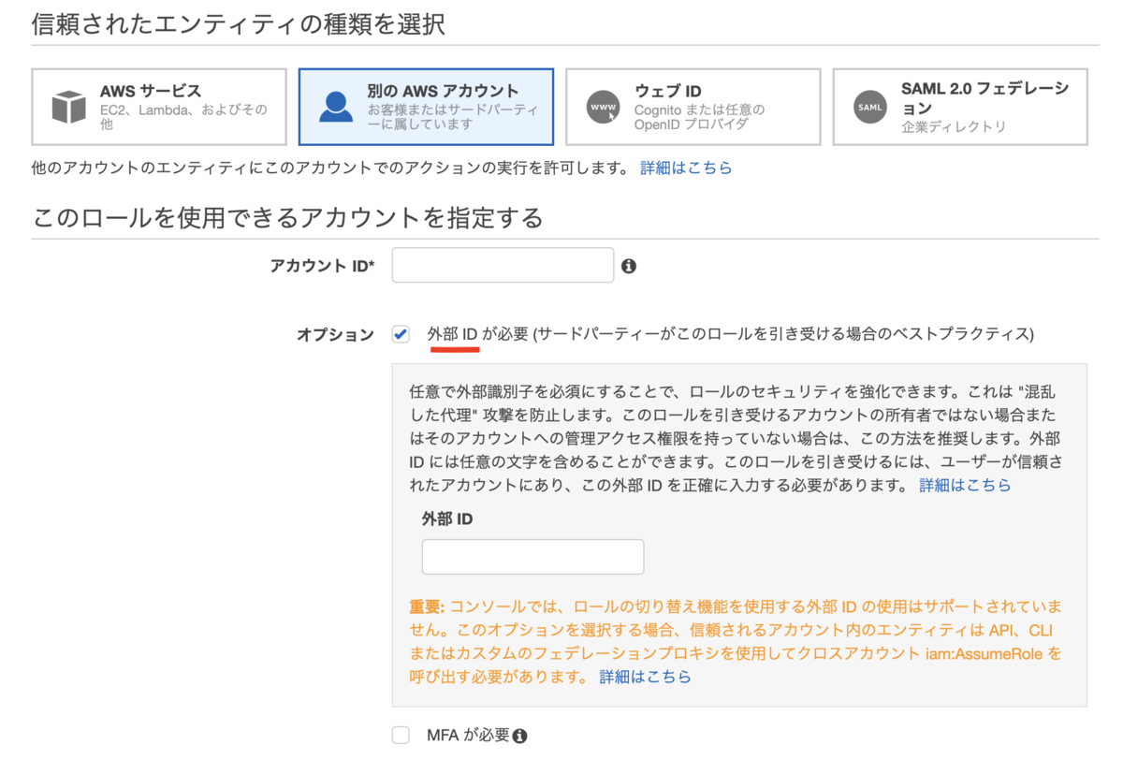Image resolution: width=1123 pixels, height=774 pixels.
Task: Focus the 外部 ID text field
Action: [x=532, y=557]
